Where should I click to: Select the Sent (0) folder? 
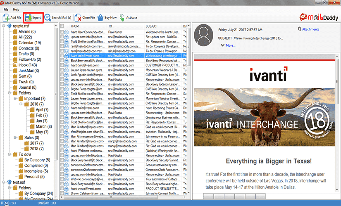click(25, 76)
